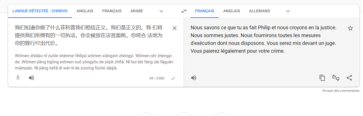
Task: Set target language to Anglais
Action: [232, 11]
